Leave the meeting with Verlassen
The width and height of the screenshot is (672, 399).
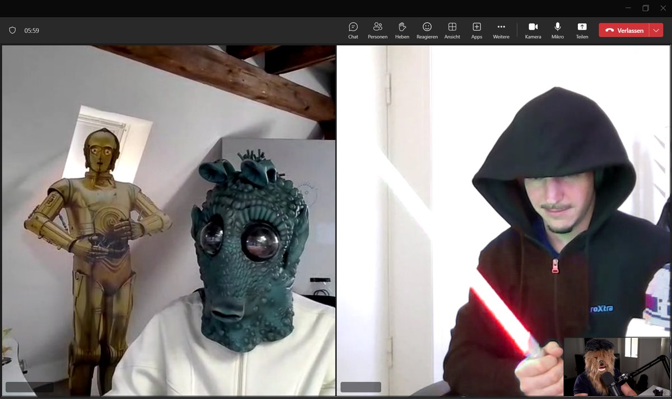[x=624, y=30]
